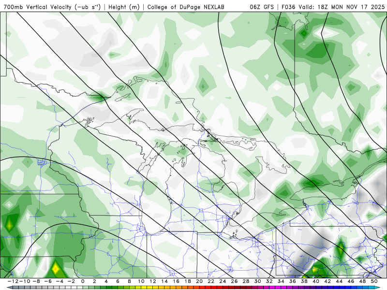The width and height of the screenshot is (387, 290).
Task: Click the '40' color scale label
Action: click(x=316, y=281)
